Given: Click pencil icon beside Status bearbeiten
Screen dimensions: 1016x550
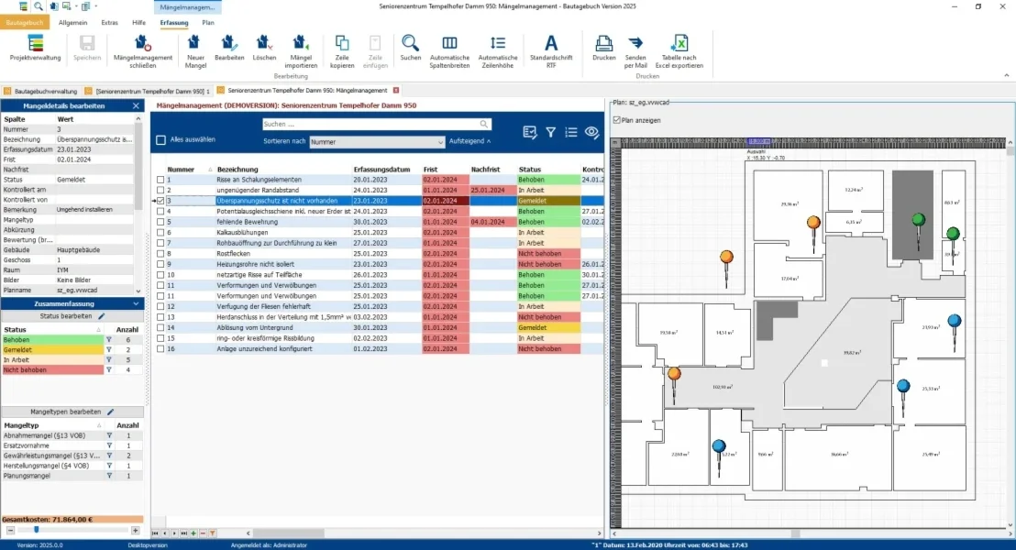Looking at the screenshot, I should (101, 316).
